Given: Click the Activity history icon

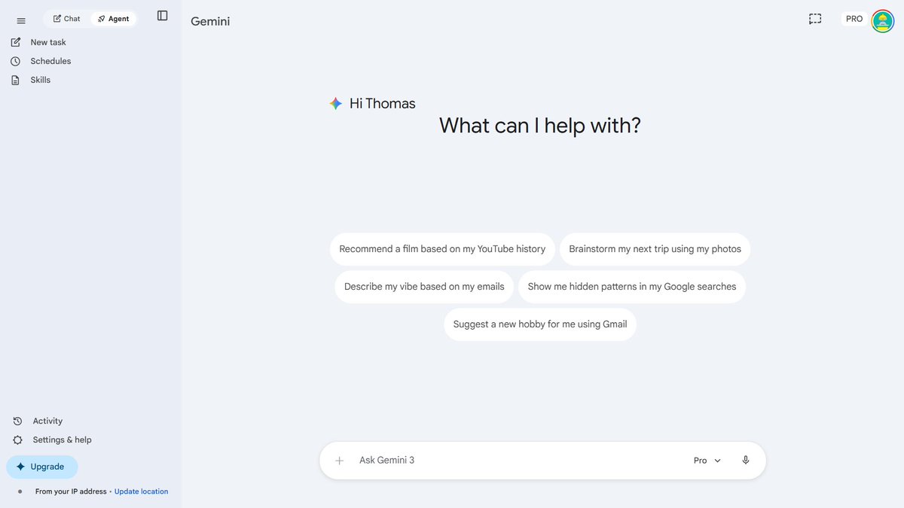Looking at the screenshot, I should (x=18, y=421).
